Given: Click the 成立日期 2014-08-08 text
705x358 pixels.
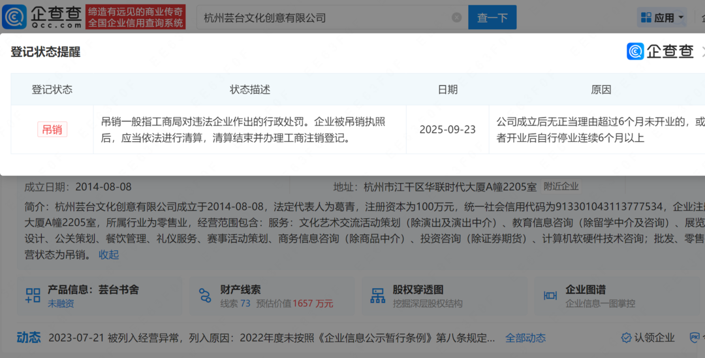Looking at the screenshot, I should (78, 187).
